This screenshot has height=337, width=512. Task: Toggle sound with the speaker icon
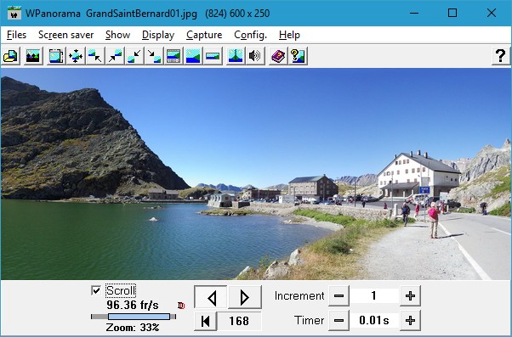(x=255, y=56)
